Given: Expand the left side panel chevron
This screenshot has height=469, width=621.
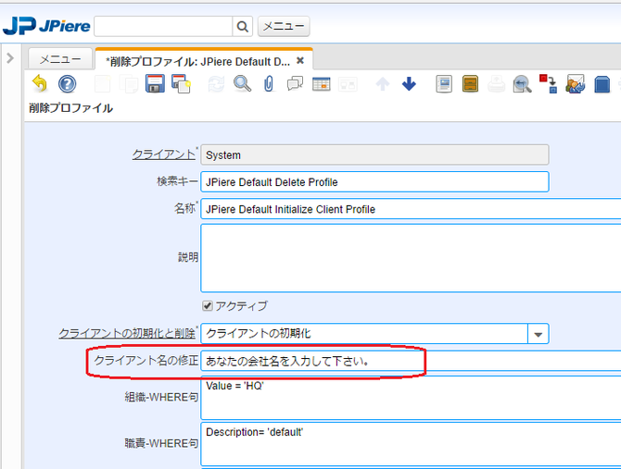Looking at the screenshot, I should (x=11, y=58).
